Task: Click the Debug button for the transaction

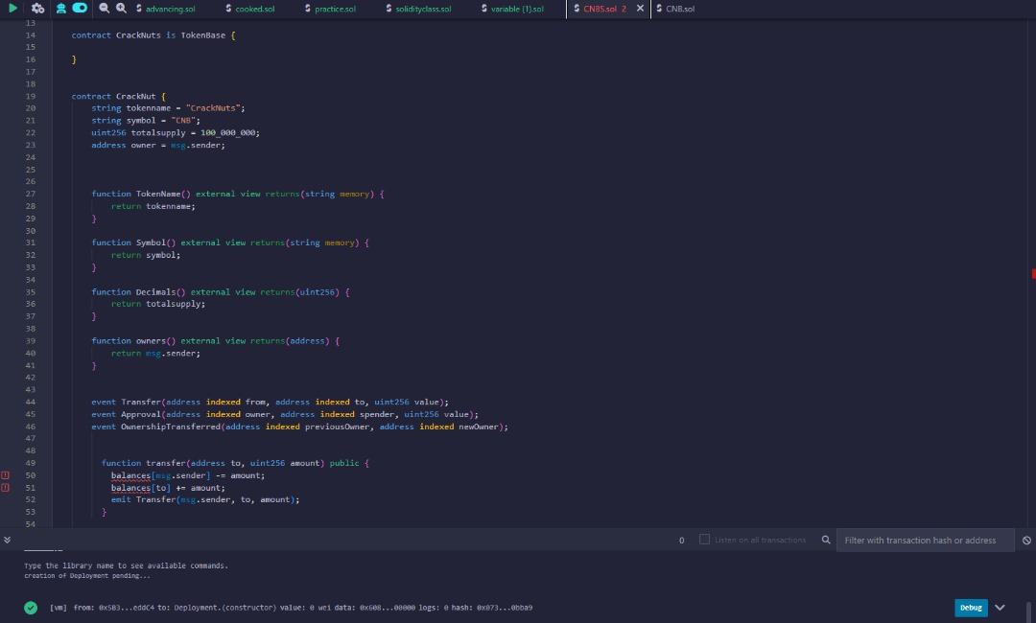Action: tap(971, 608)
